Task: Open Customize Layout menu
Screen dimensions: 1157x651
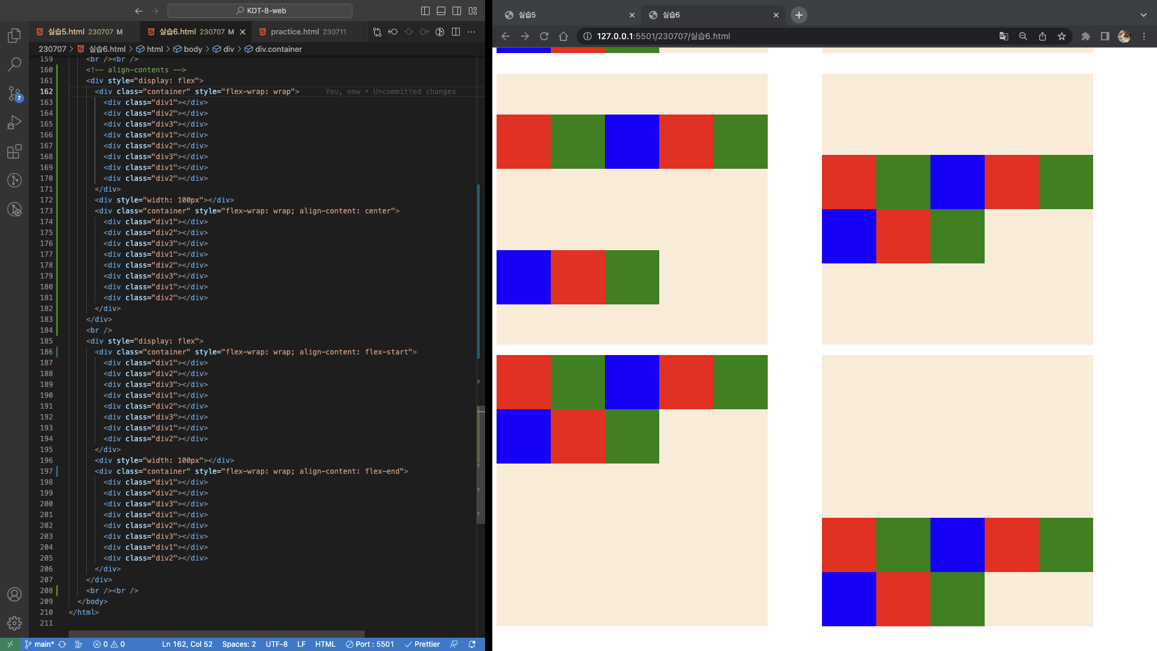Action: pyautogui.click(x=473, y=11)
